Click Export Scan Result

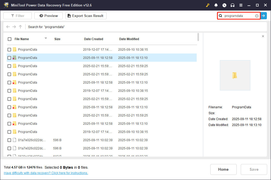pyautogui.click(x=86, y=16)
